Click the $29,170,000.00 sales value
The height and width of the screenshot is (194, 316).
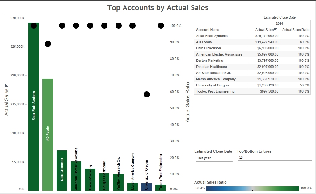pos(267,36)
